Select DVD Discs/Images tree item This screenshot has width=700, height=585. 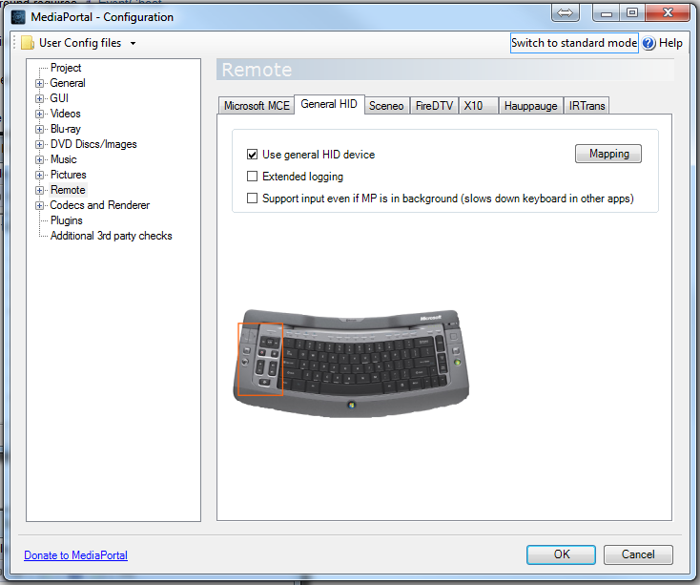pyautogui.click(x=93, y=144)
